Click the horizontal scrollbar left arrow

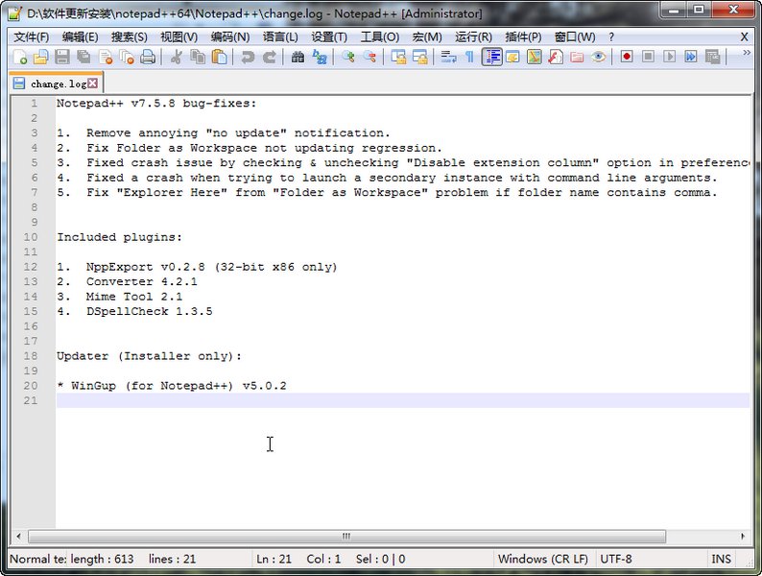18,536
